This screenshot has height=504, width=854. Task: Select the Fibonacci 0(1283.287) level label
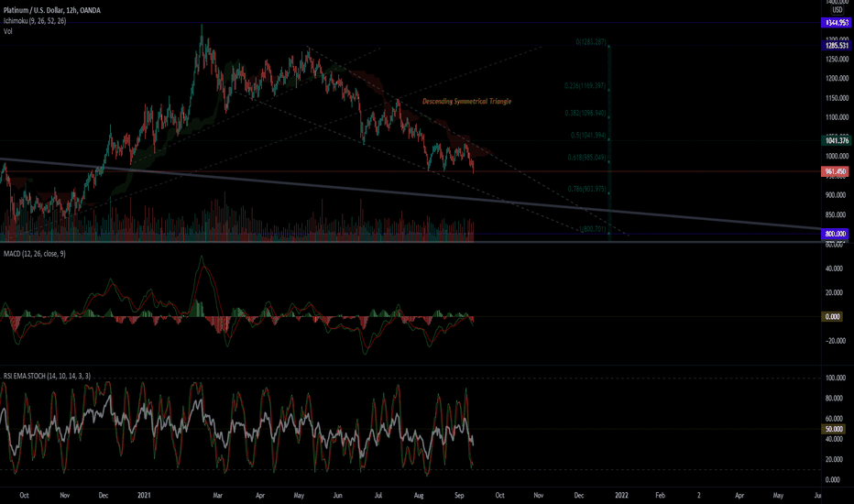tap(591, 42)
